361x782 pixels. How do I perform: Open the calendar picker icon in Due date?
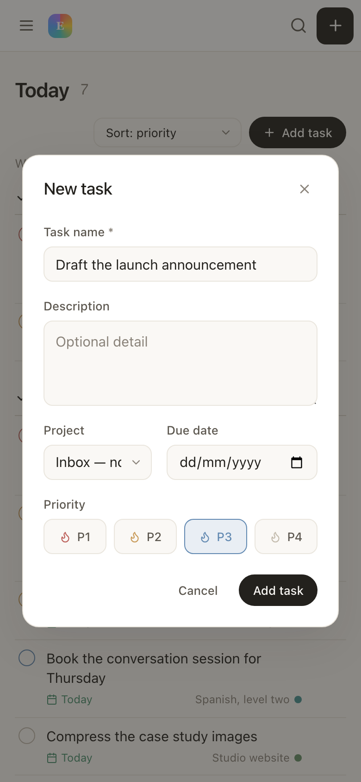(297, 462)
